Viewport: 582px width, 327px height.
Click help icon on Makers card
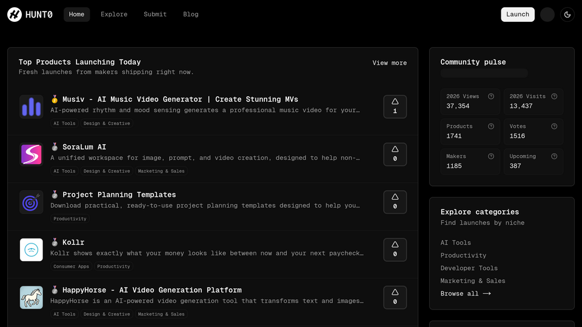[490, 156]
